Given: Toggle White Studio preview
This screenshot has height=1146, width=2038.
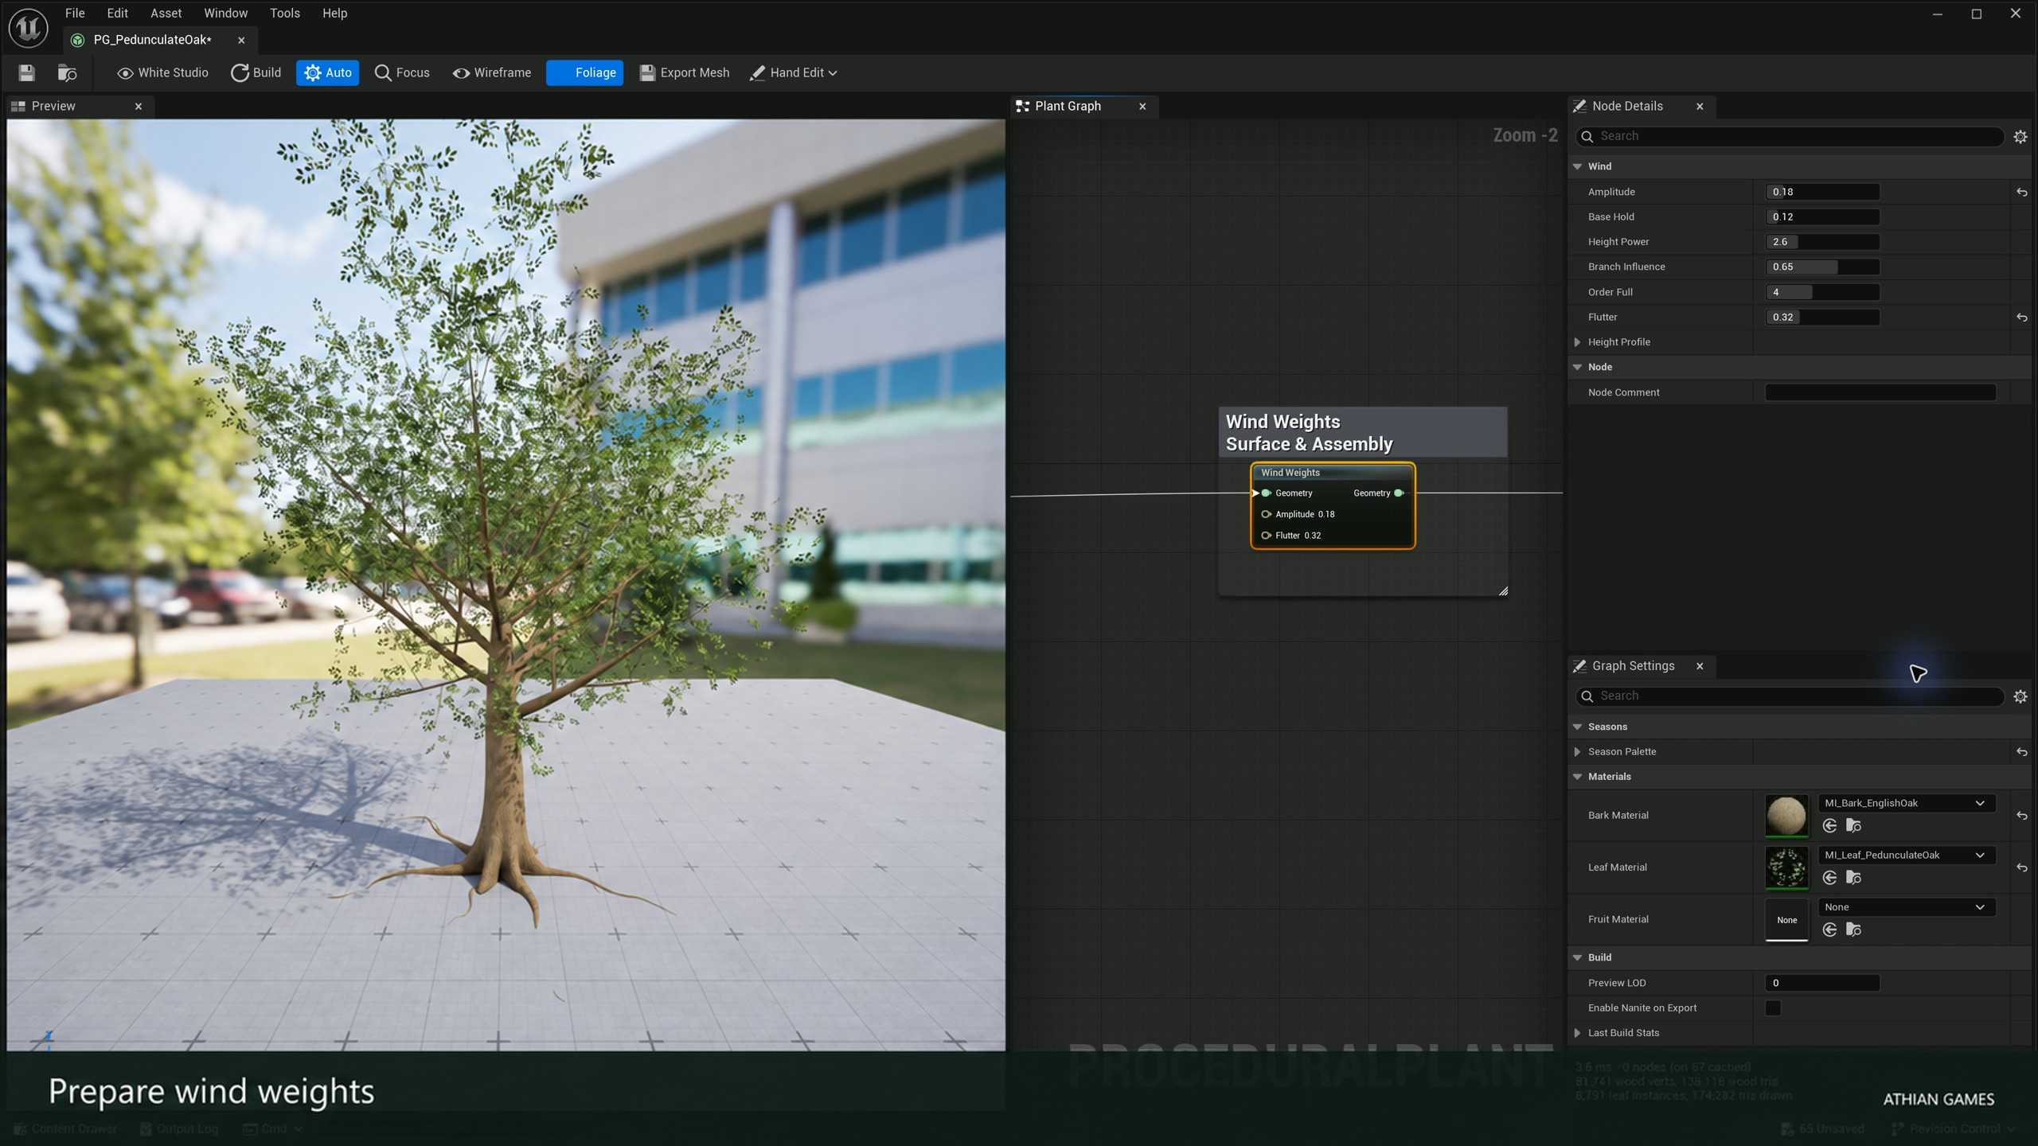Looking at the screenshot, I should pos(162,72).
